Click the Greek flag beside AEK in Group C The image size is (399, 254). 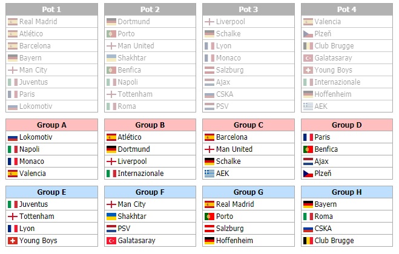point(209,174)
